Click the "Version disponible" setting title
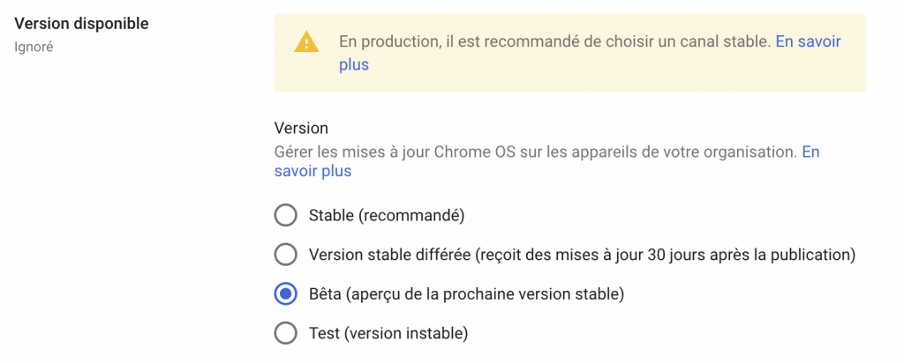This screenshot has height=363, width=904. pyautogui.click(x=81, y=24)
